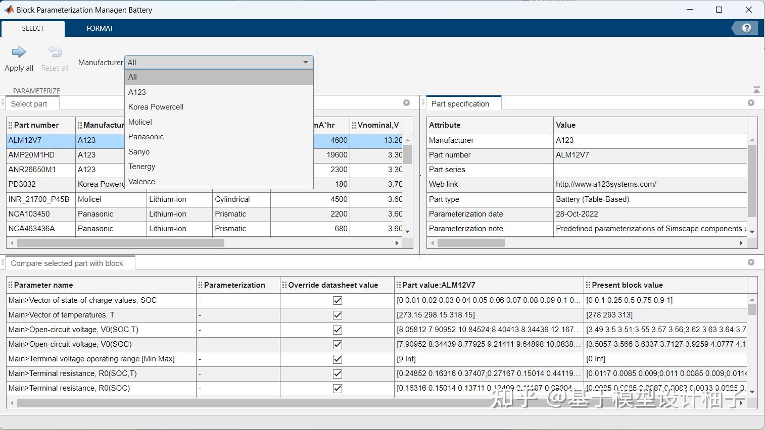Open the Part specification tab

(460, 104)
